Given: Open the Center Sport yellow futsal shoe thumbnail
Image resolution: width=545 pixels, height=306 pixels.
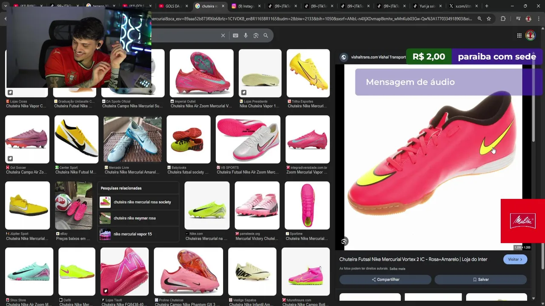Looking at the screenshot, I should (76, 139).
